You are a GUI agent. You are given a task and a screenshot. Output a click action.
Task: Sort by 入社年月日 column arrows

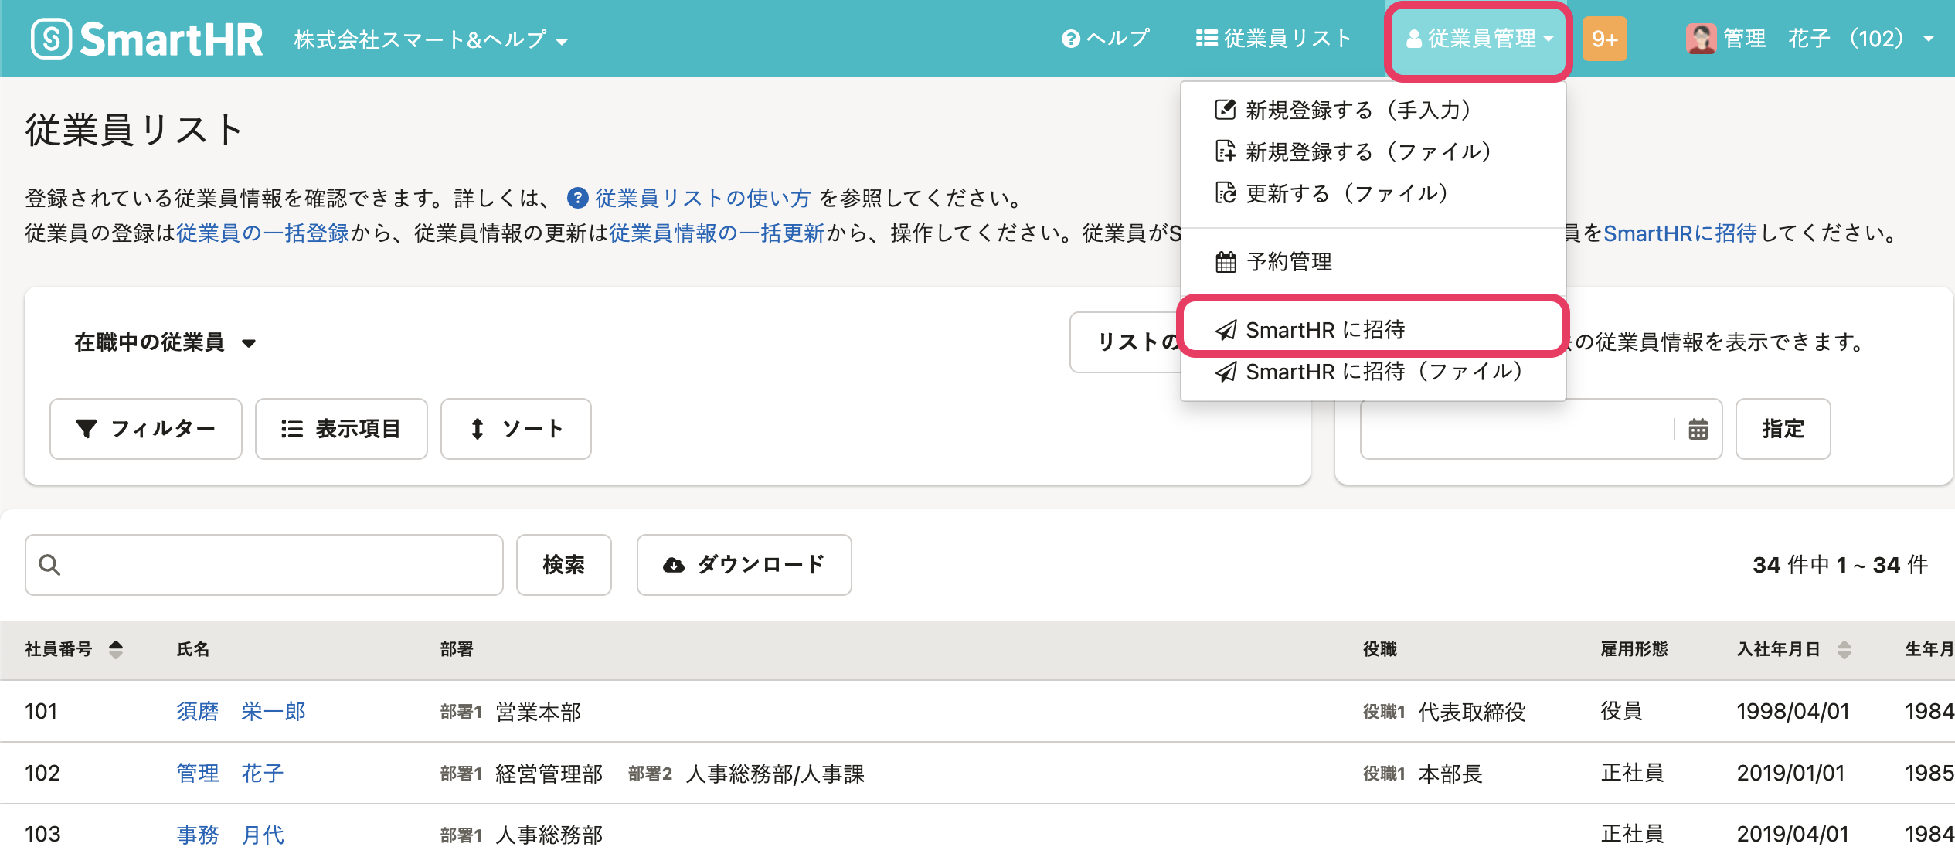pos(1844,649)
